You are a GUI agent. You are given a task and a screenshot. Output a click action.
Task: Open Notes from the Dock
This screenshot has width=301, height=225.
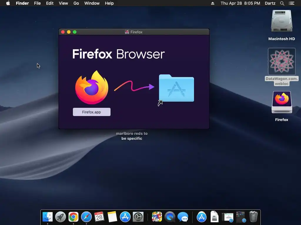coord(112,217)
